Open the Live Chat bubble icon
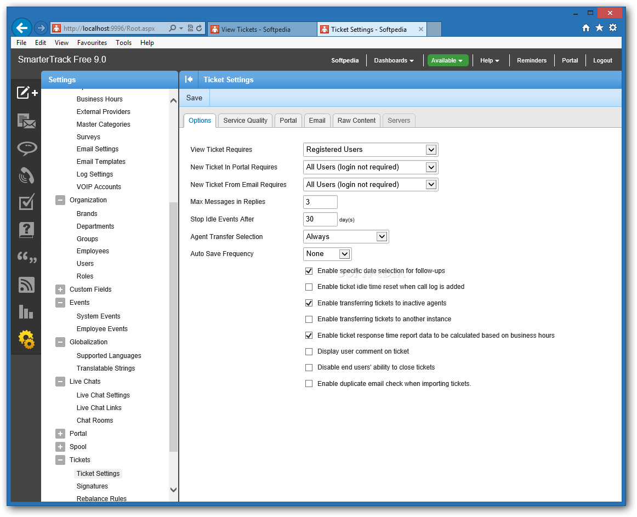Viewport: 637px width, 517px height. click(27, 149)
